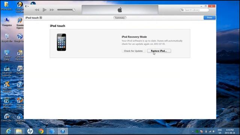Open the PhoneTrans folder desktop icon

click(x=7, y=6)
